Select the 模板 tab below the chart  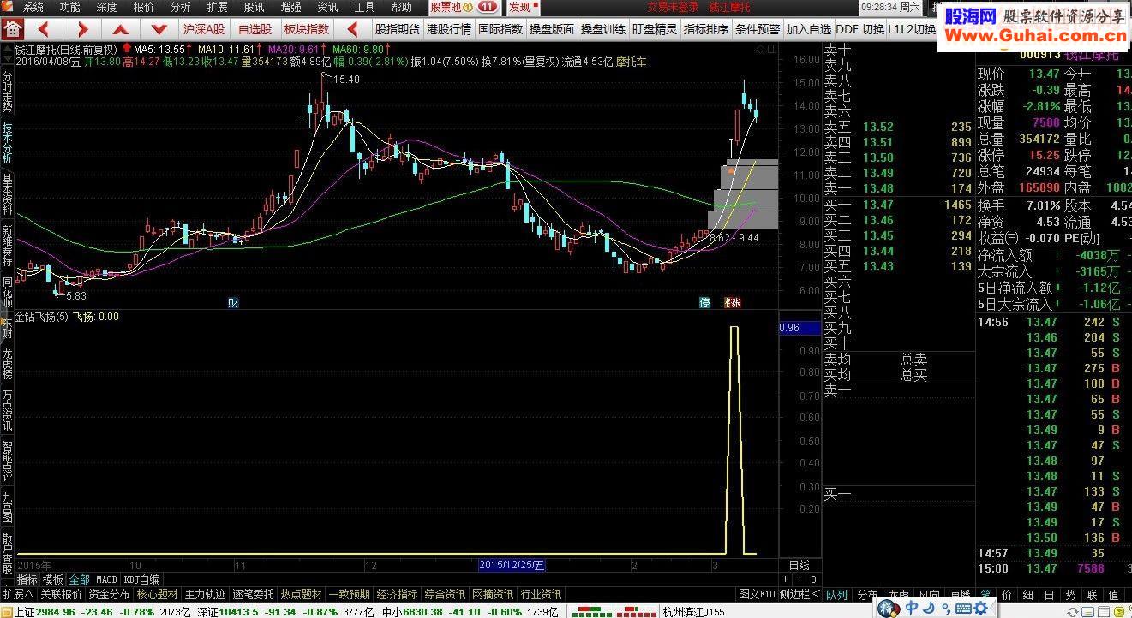click(53, 579)
